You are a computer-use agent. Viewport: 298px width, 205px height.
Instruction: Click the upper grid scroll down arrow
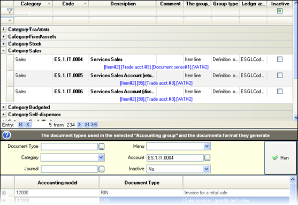pos(295,118)
